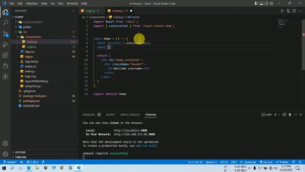305x172 pixels.
Task: Click the New Terminal plus icon
Action: click(x=275, y=115)
